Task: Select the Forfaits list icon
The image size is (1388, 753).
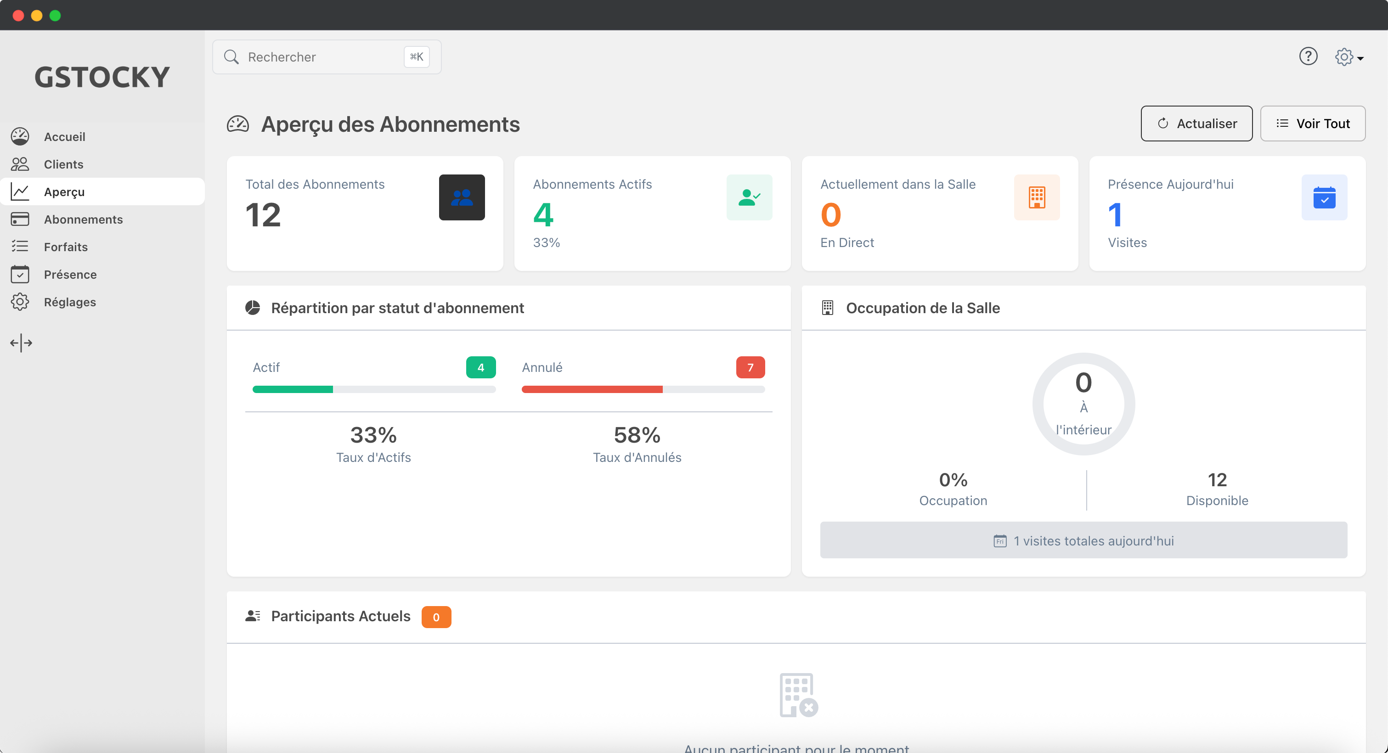Action: 20,247
